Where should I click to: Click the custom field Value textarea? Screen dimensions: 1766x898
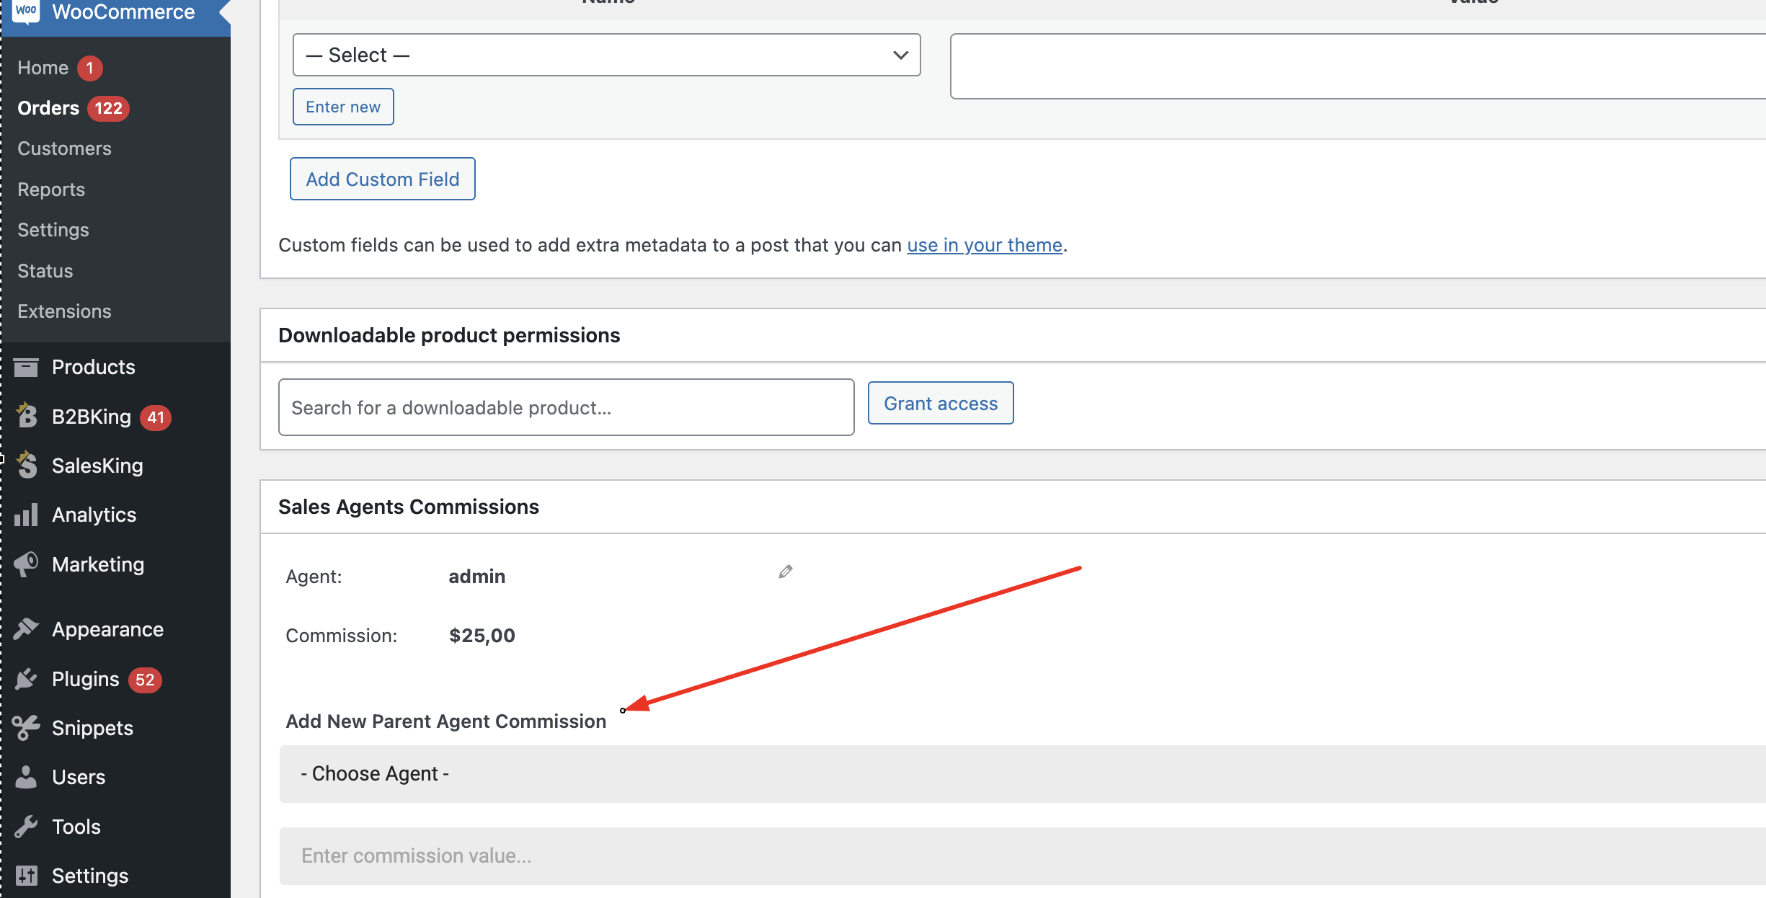click(x=1358, y=66)
